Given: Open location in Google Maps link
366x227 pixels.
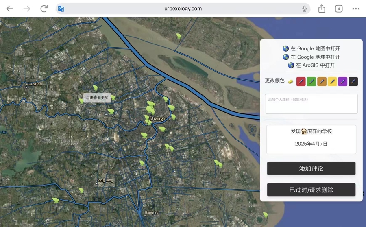Looking at the screenshot, I should tap(312, 48).
